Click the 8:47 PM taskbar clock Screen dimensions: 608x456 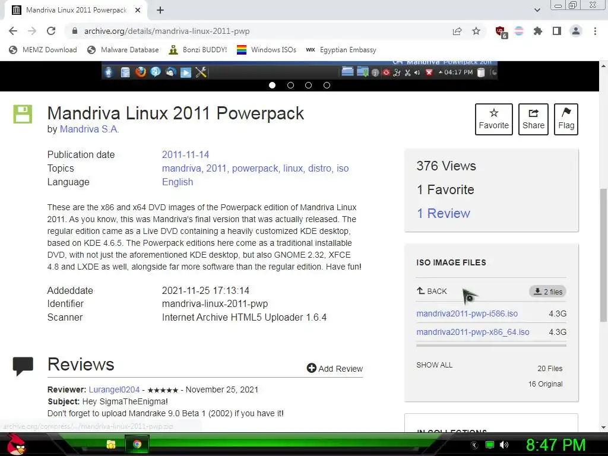tap(556, 445)
